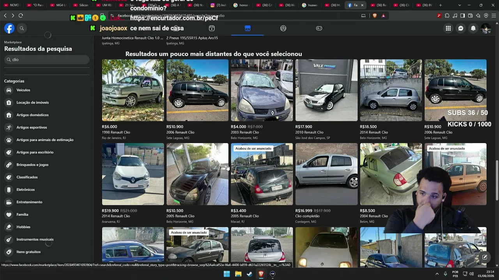Viewport: 499px width, 280px height.
Task: Open the Brave Wallet icon
Action: (470, 16)
